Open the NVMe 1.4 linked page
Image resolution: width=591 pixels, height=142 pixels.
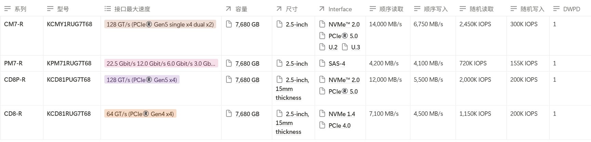342,114
